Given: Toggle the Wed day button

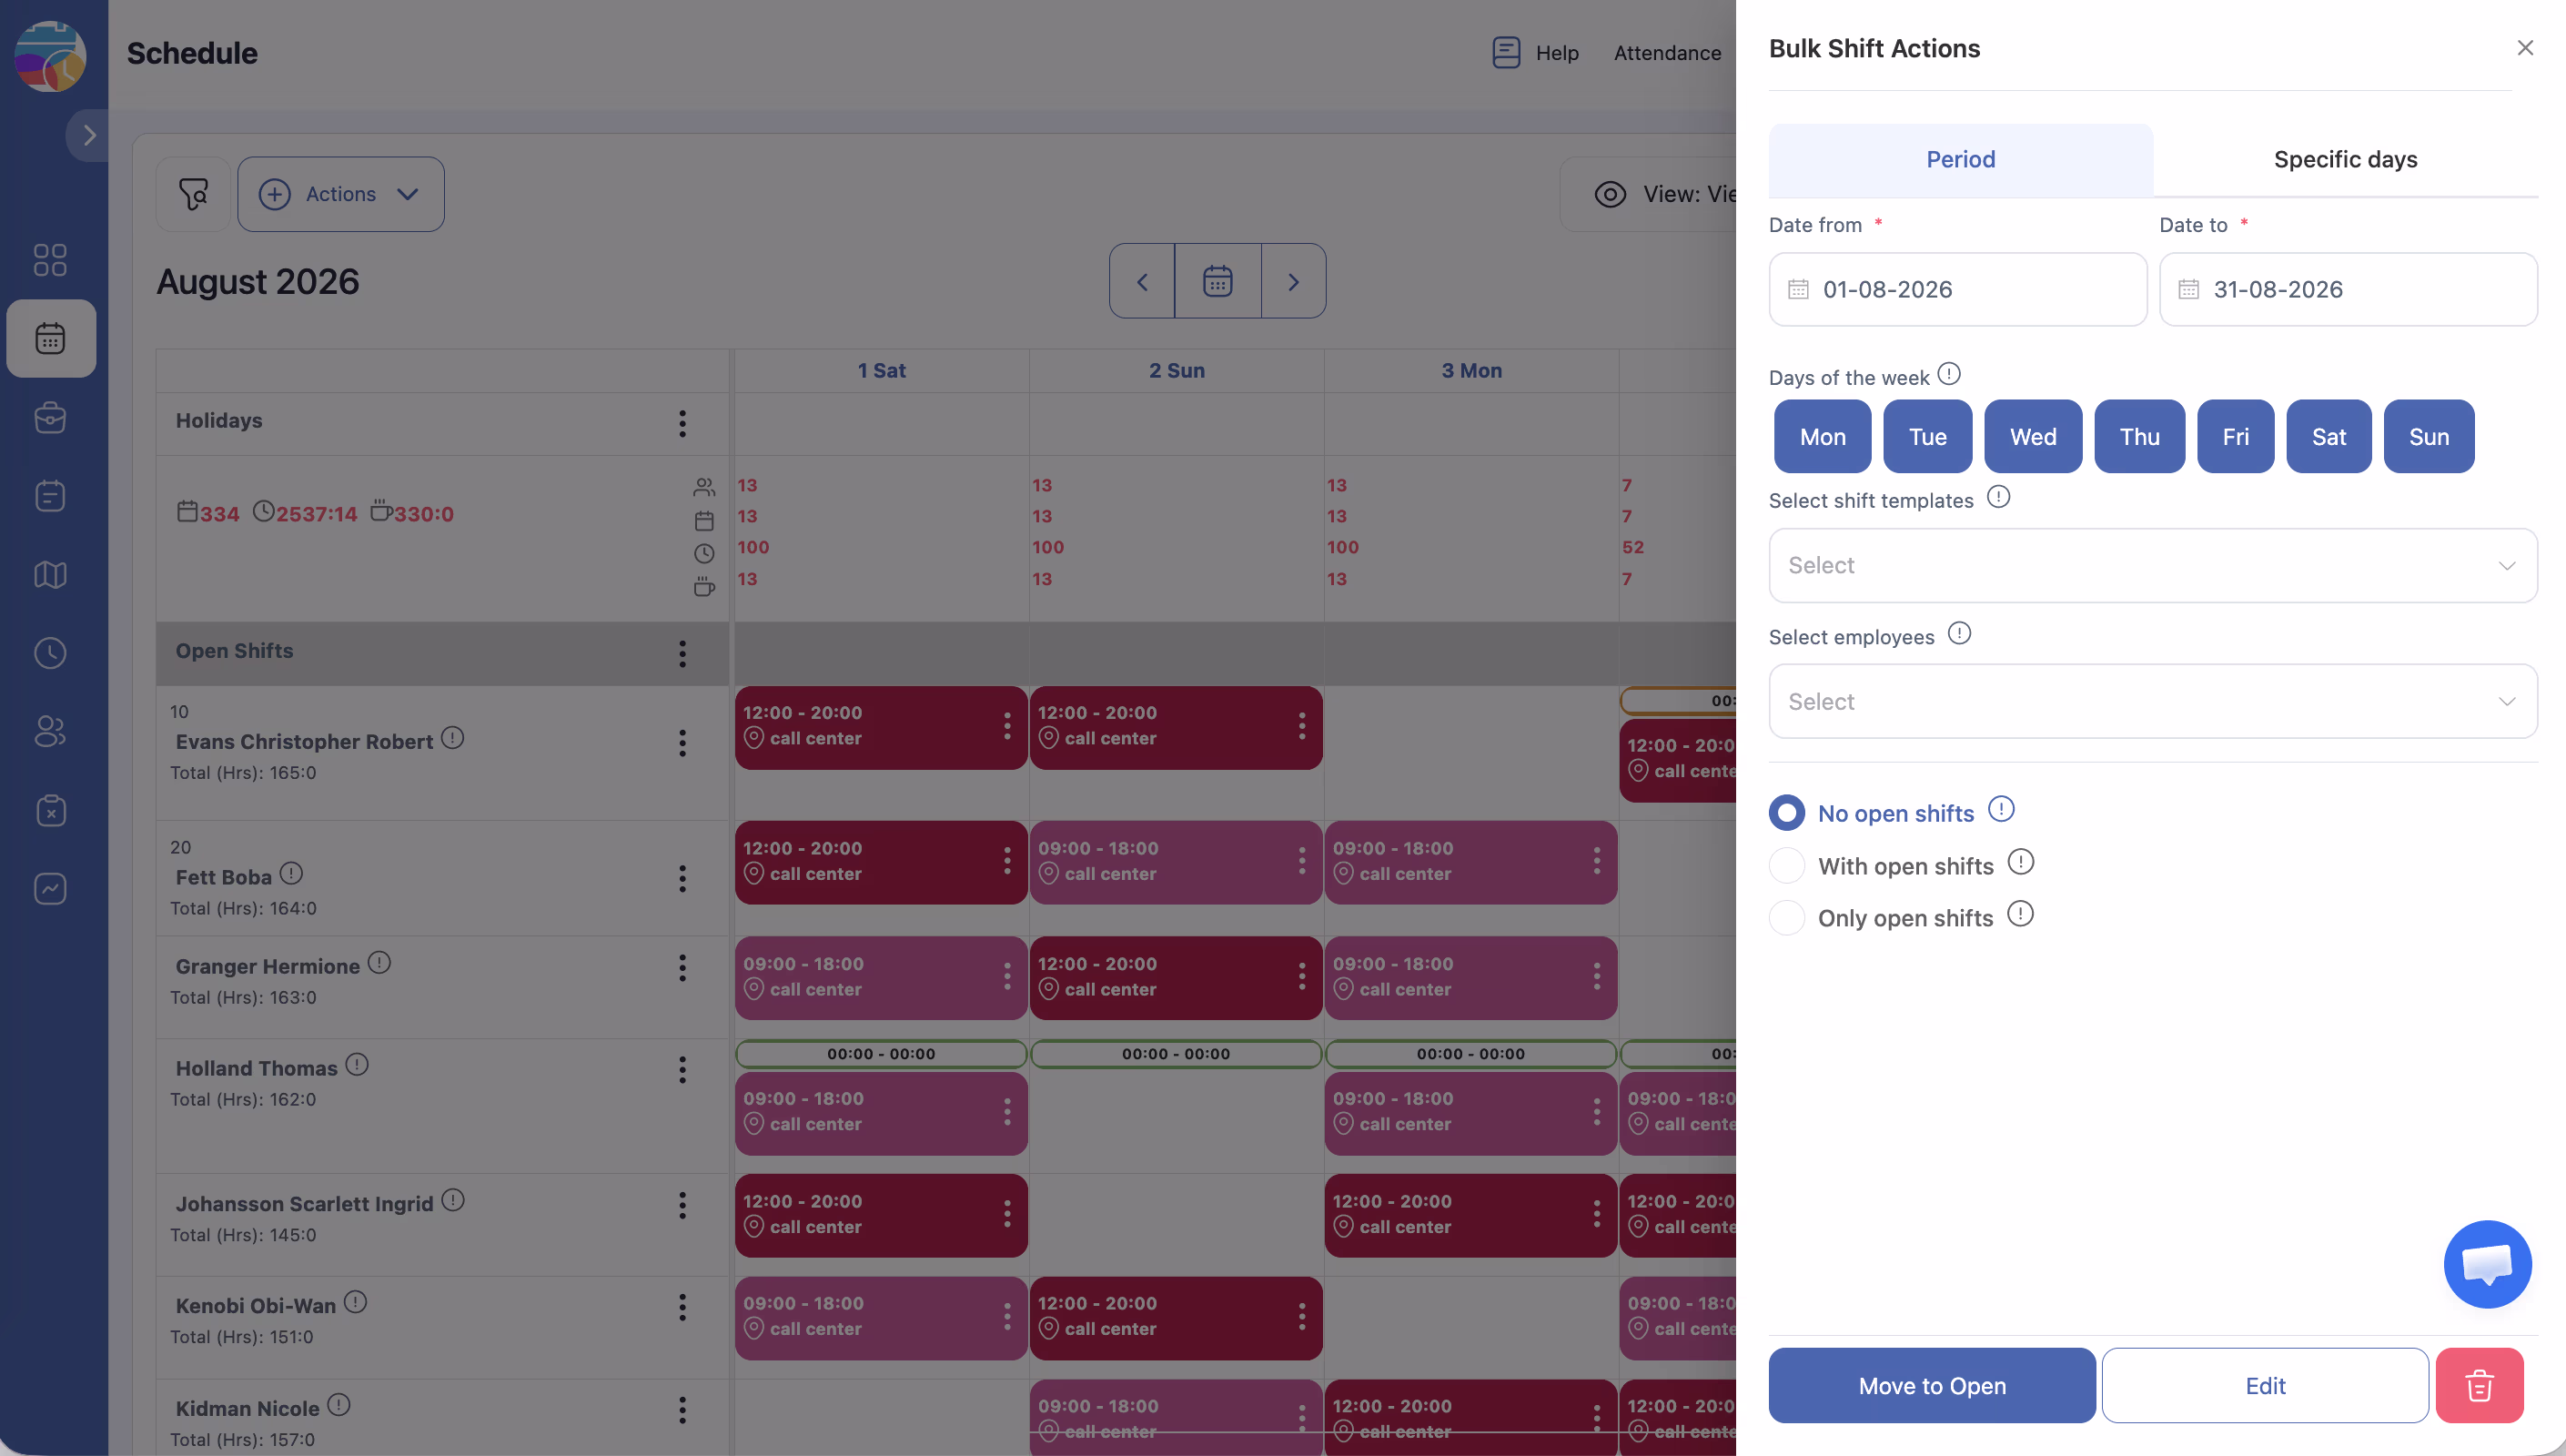Looking at the screenshot, I should [x=2032, y=436].
